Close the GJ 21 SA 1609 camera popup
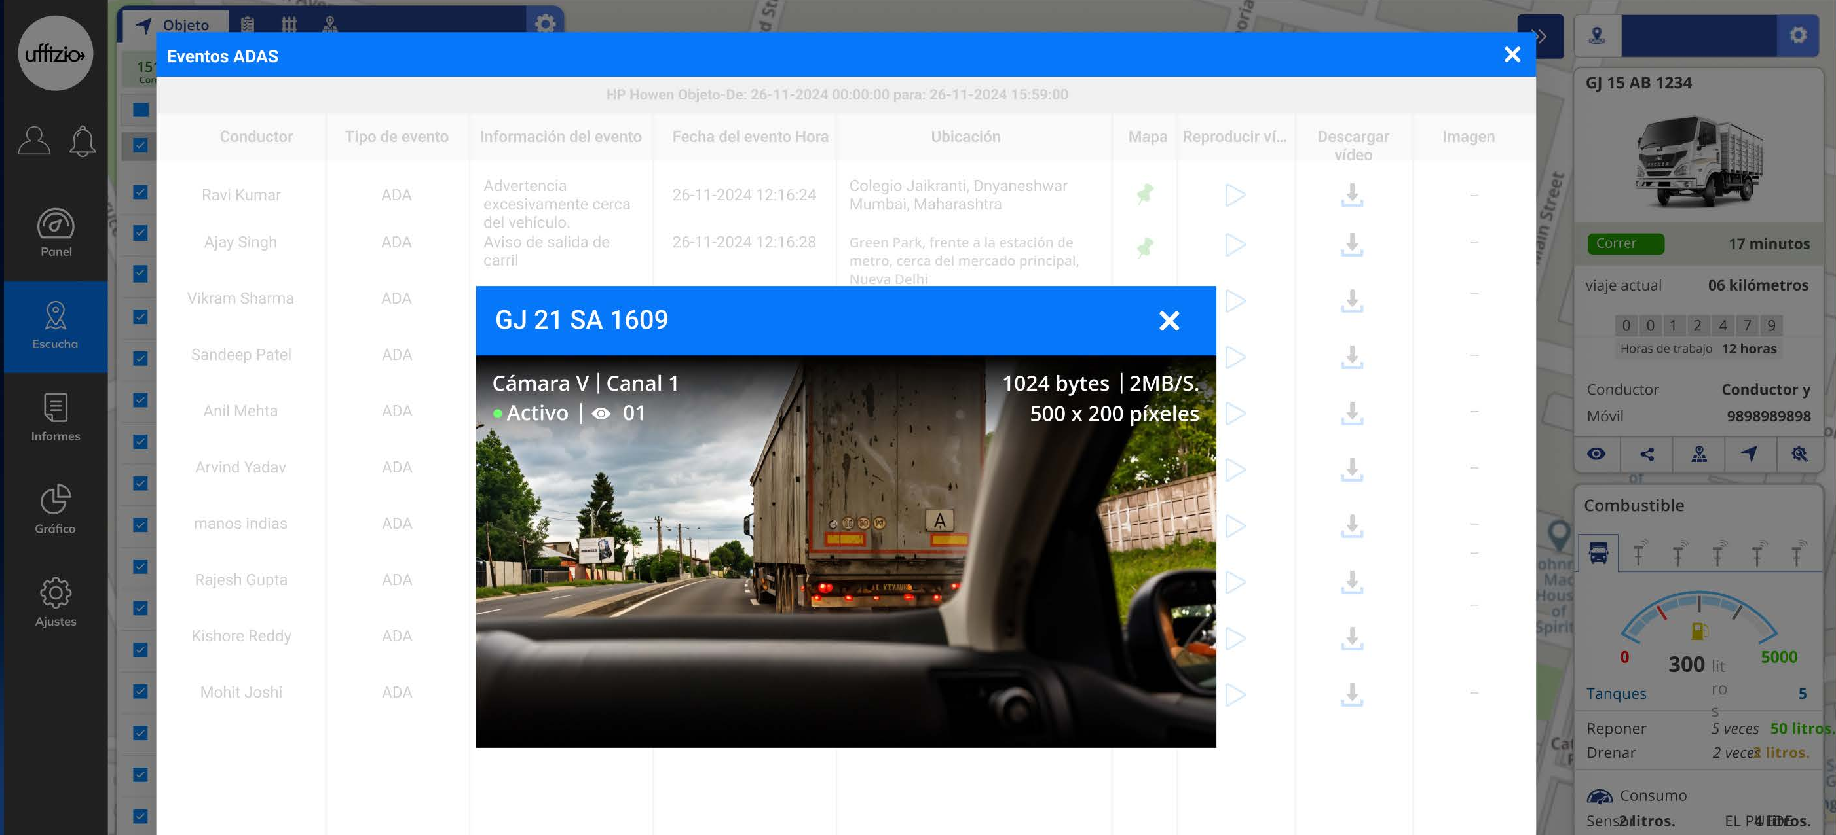1836x835 pixels. [1169, 321]
